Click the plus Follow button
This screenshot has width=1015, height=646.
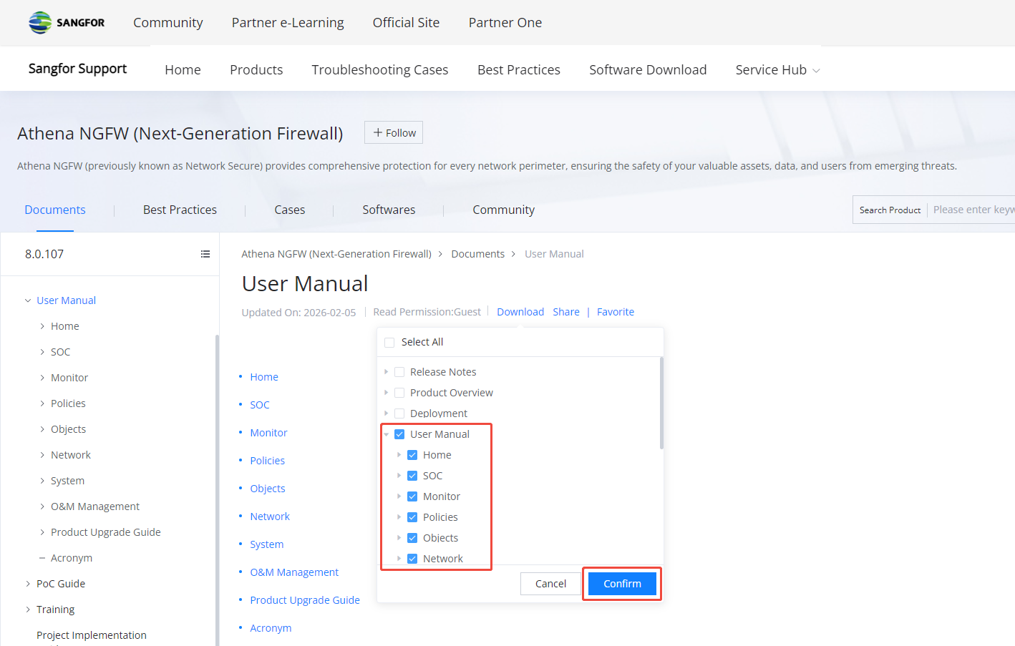tap(394, 132)
